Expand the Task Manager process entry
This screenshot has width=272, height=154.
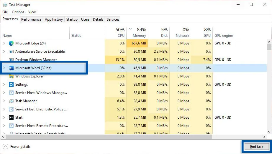pos(4,101)
